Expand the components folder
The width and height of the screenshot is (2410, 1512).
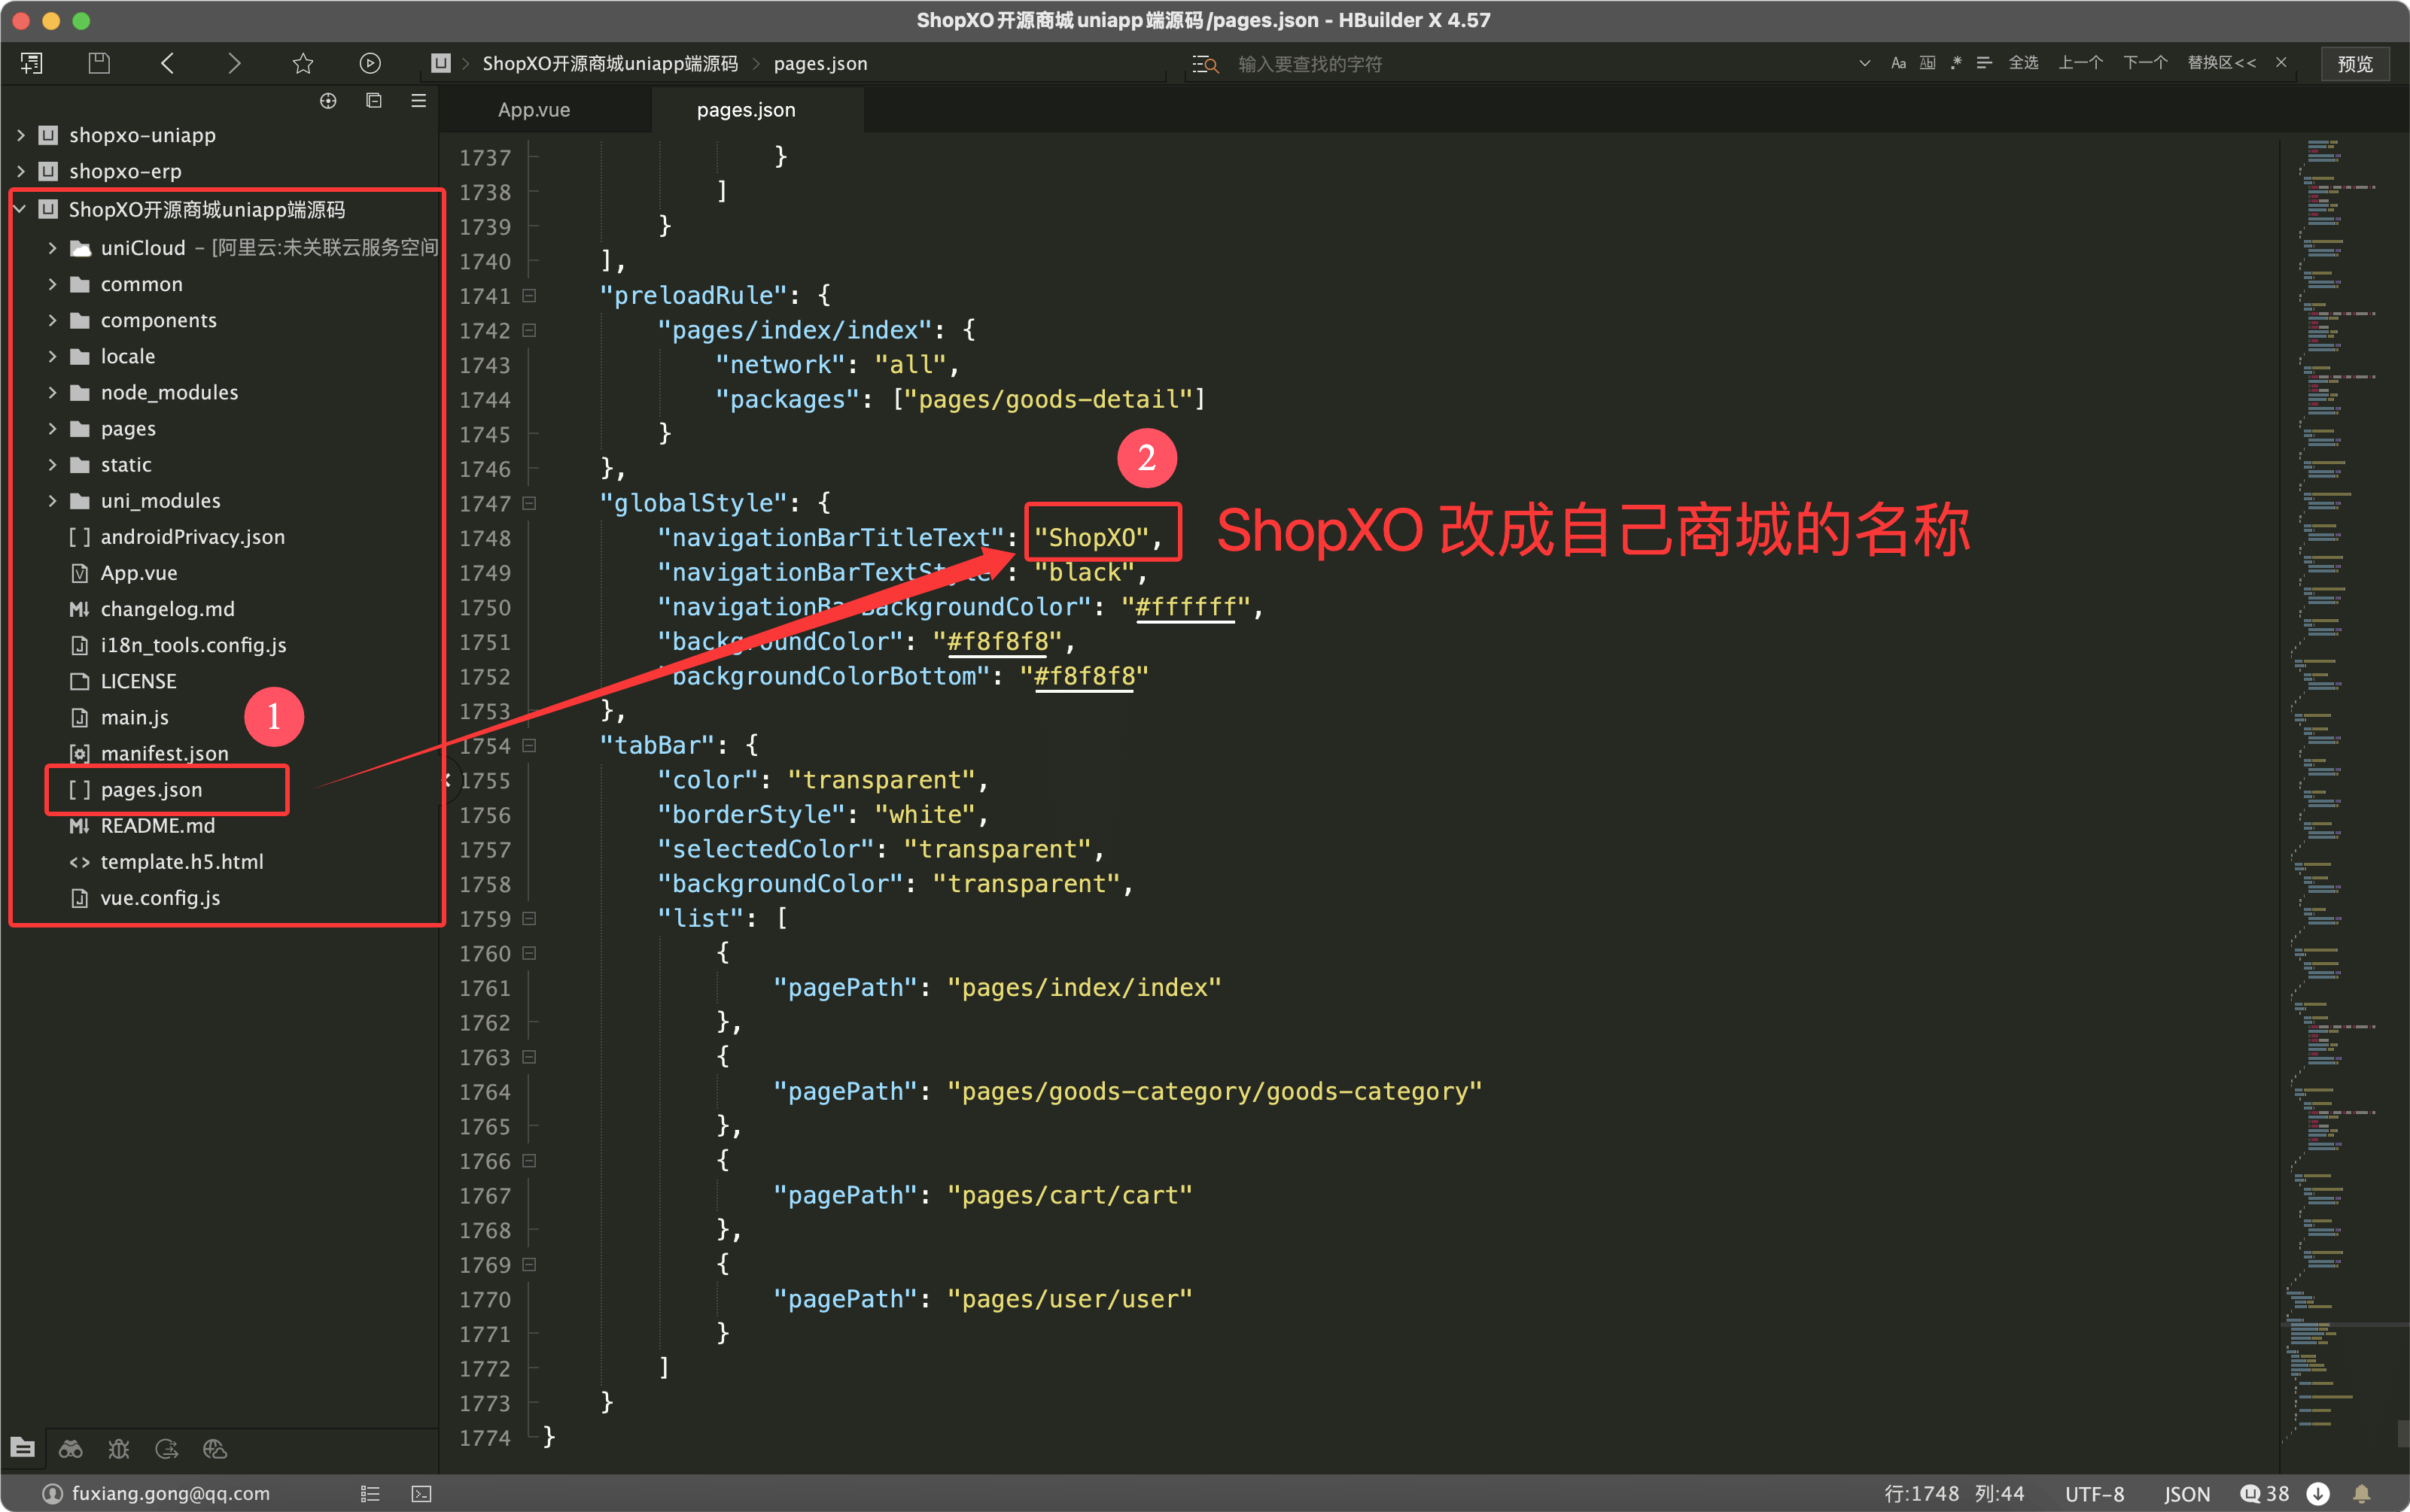click(x=53, y=320)
